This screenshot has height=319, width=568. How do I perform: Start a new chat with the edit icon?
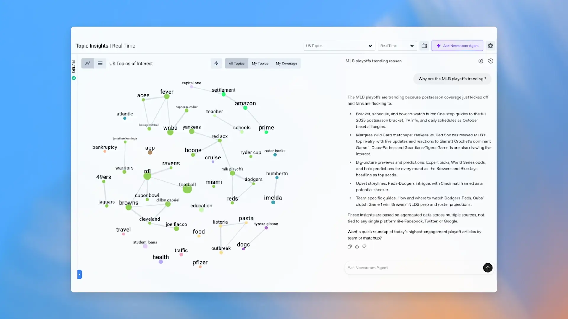click(481, 61)
